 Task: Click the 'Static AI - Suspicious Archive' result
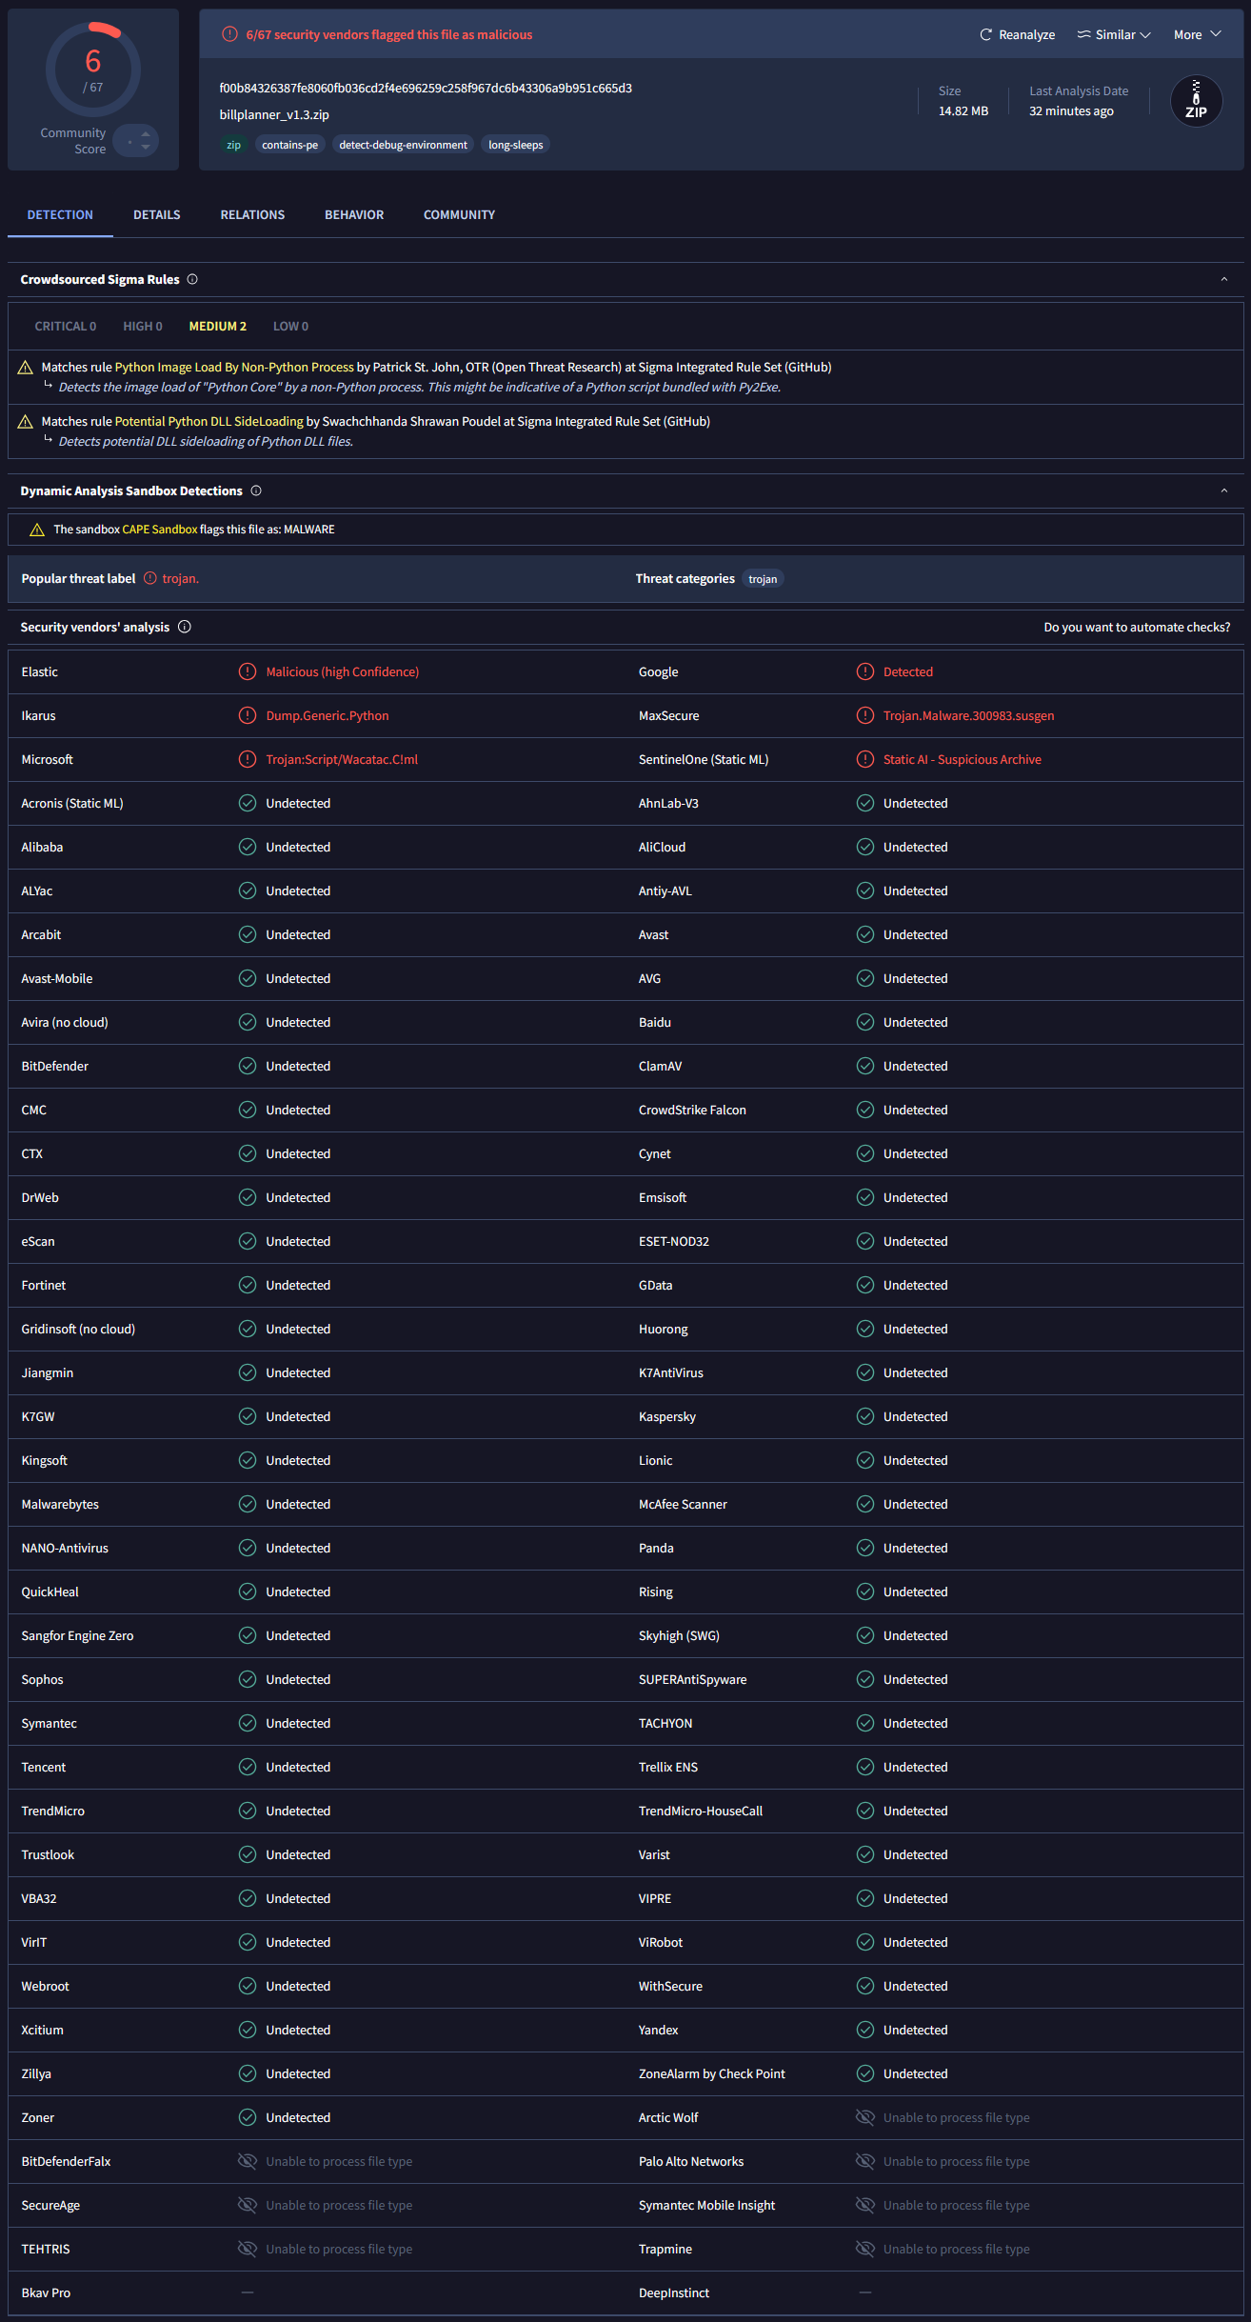pos(962,759)
